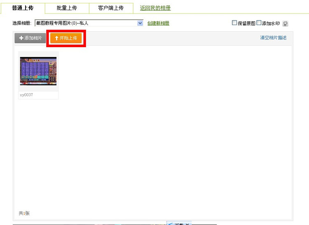309x225 pixels.
Task: Open the album selection dropdown
Action: 89,23
